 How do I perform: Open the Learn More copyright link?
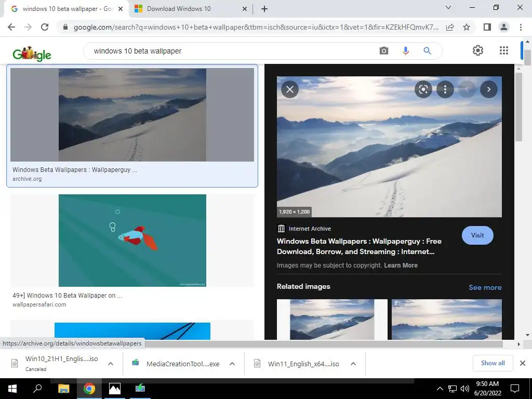coord(401,265)
